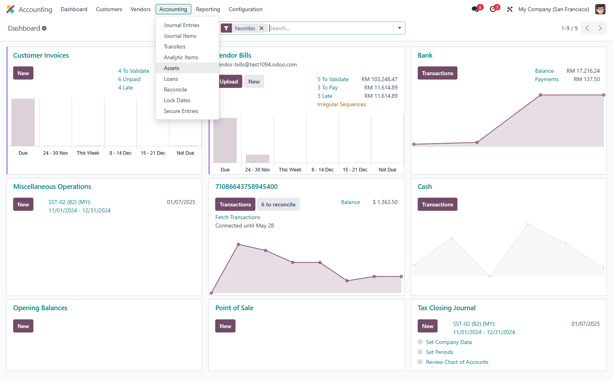Create New entry in Opening Balances
Screen dimensions: 613x381
click(x=23, y=326)
